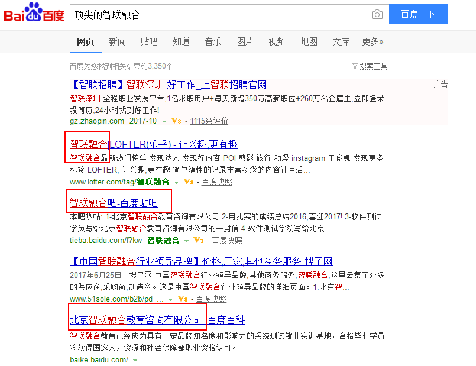The width and height of the screenshot is (476, 366).
Task: Open 百度快照 for the LOFTER result
Action: [x=216, y=183]
